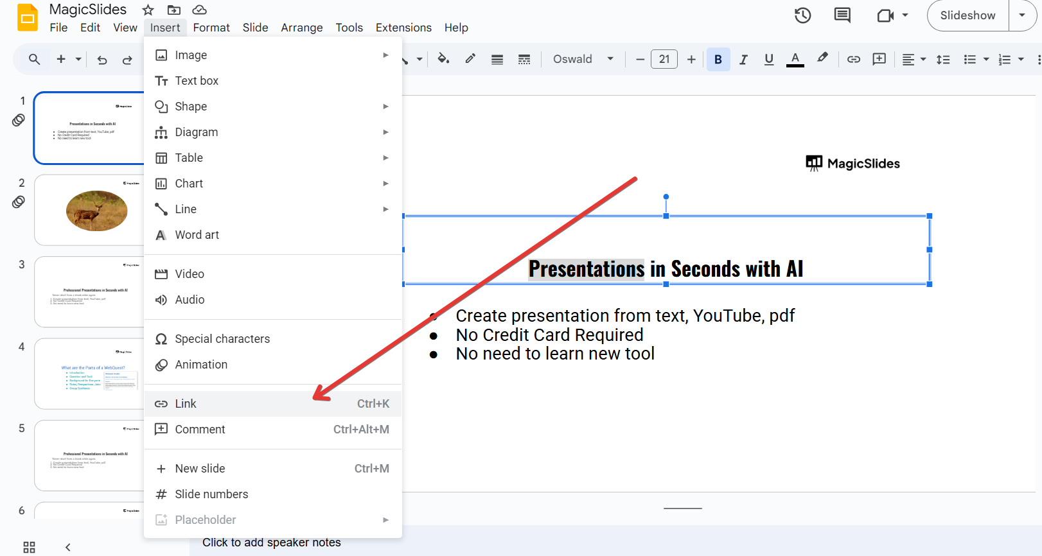The height and width of the screenshot is (556, 1042).
Task: Insert Special characters
Action: (273, 339)
